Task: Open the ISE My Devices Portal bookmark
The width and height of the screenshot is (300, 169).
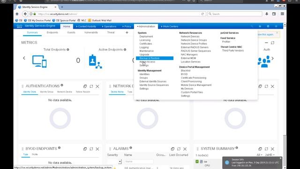Action: (x=37, y=20)
